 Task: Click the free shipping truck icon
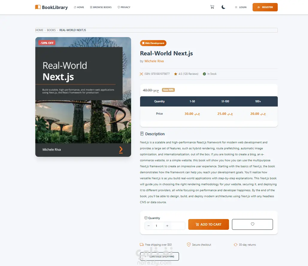[x=142, y=244]
